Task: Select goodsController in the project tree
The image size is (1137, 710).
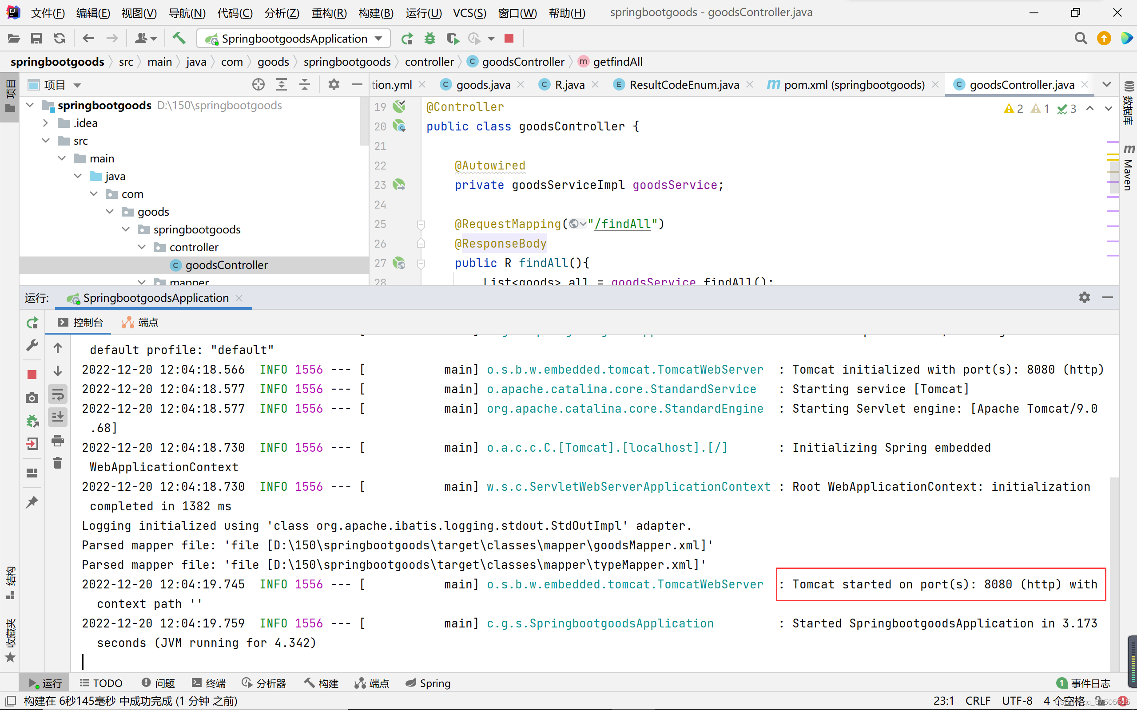Action: click(226, 265)
